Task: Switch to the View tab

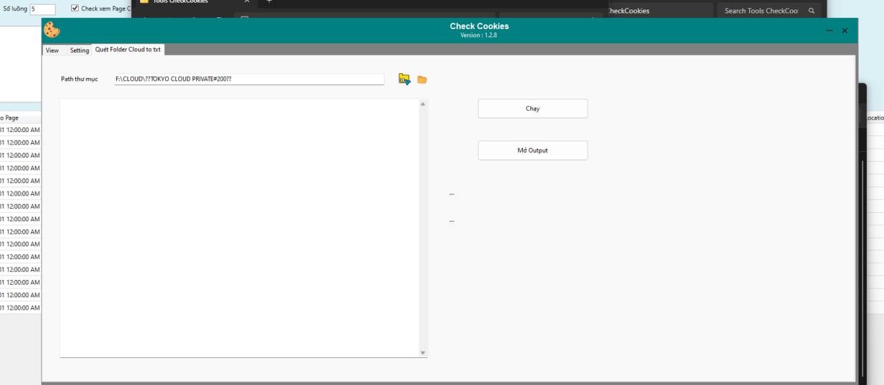Action: click(x=52, y=50)
